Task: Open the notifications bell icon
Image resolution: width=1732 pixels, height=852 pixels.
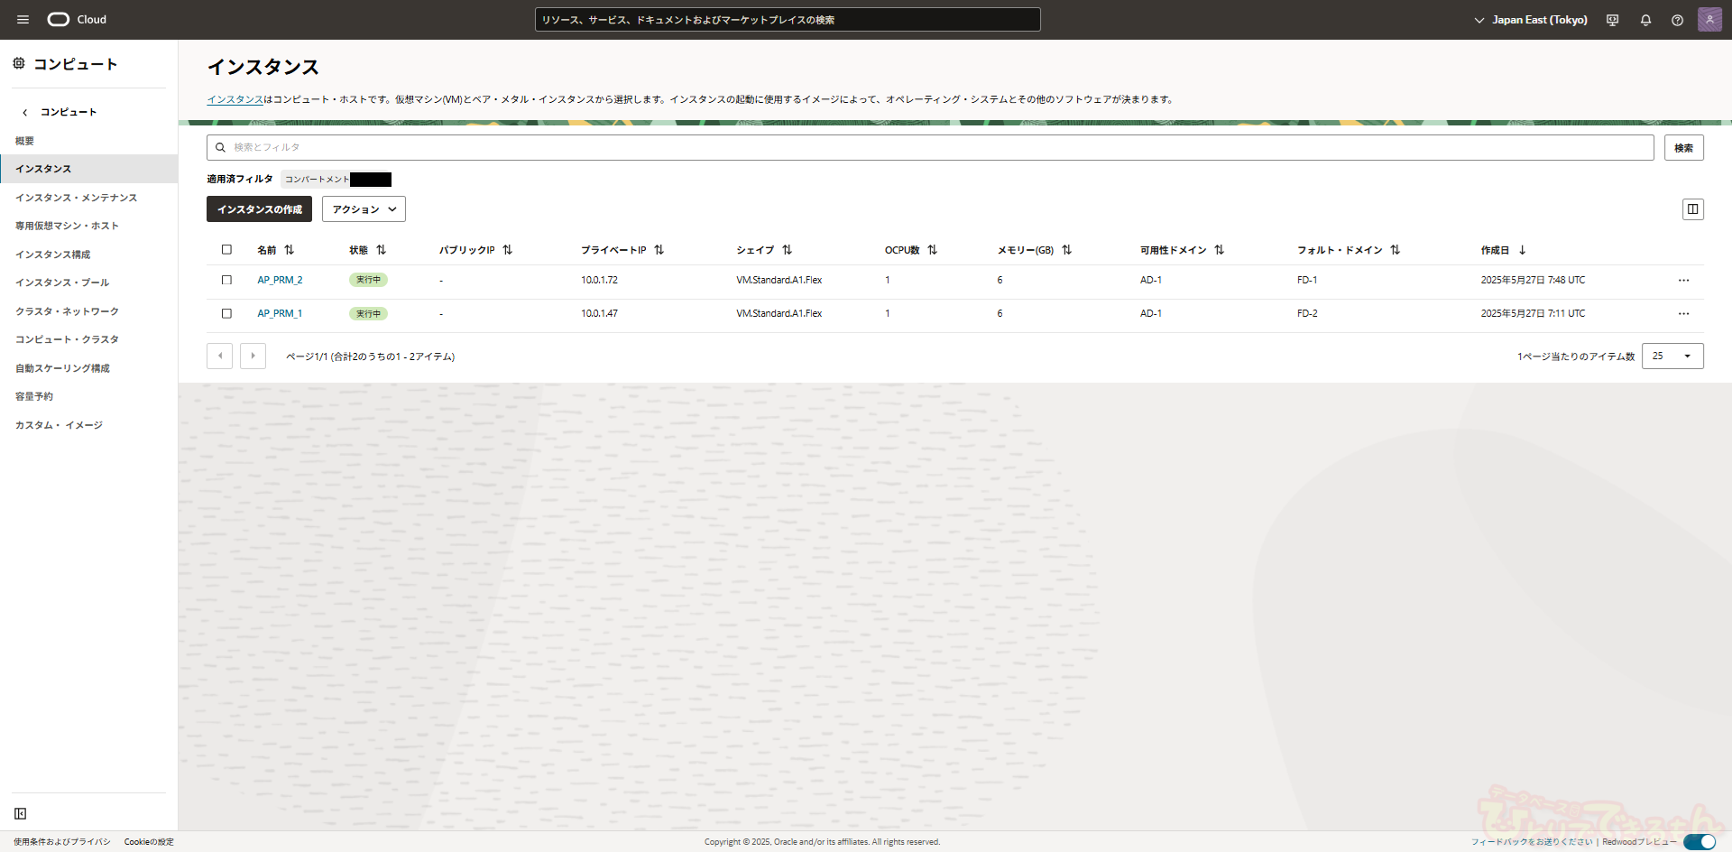Action: pos(1645,20)
